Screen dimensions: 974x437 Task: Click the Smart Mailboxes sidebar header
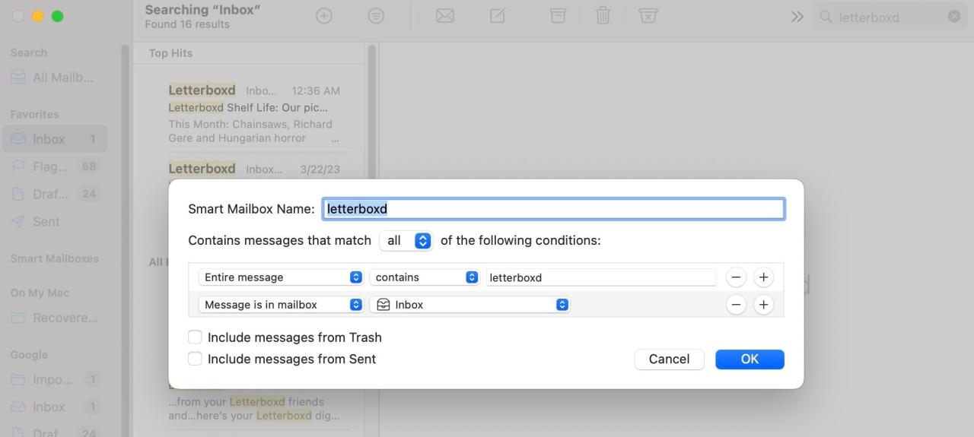pos(55,258)
